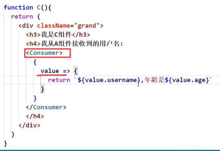Screen dimensions: 220x151
Task: Click the highlighted opening brace after arrow
Action: 76,71
